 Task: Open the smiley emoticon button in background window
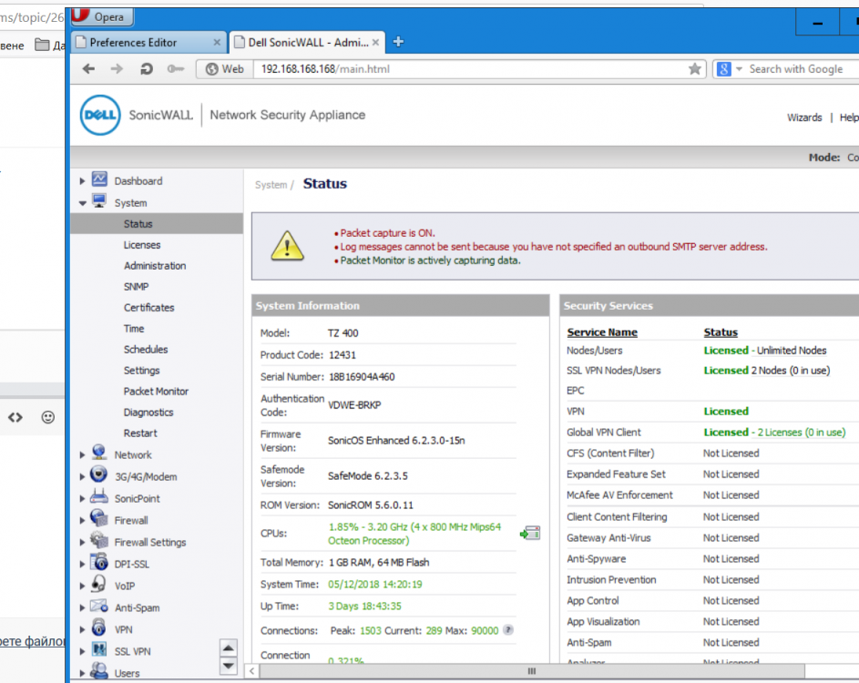[48, 417]
